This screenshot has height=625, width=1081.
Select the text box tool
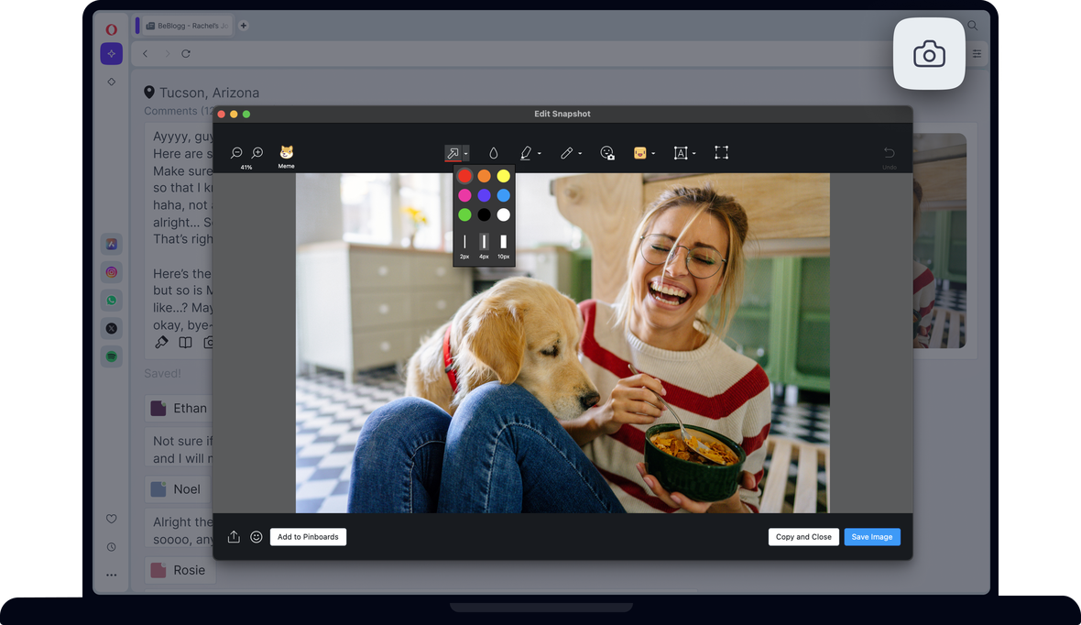pyautogui.click(x=681, y=153)
